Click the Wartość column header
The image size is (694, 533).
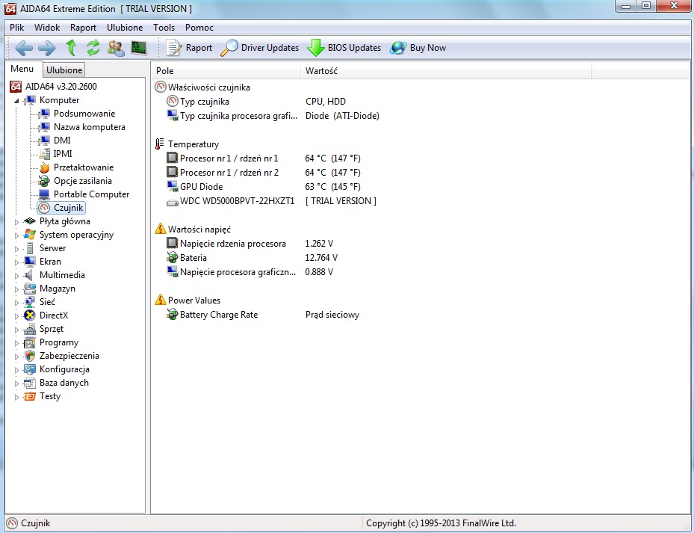point(446,71)
